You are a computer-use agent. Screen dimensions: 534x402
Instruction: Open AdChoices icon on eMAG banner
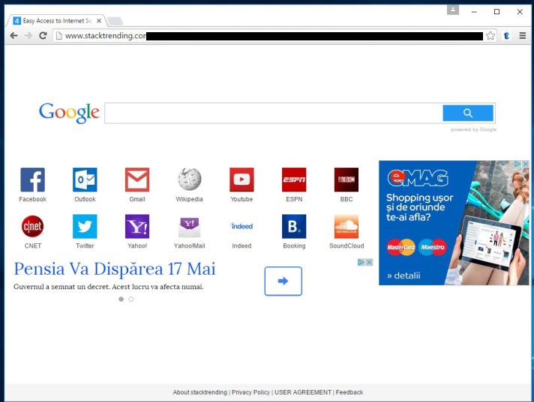(517, 164)
